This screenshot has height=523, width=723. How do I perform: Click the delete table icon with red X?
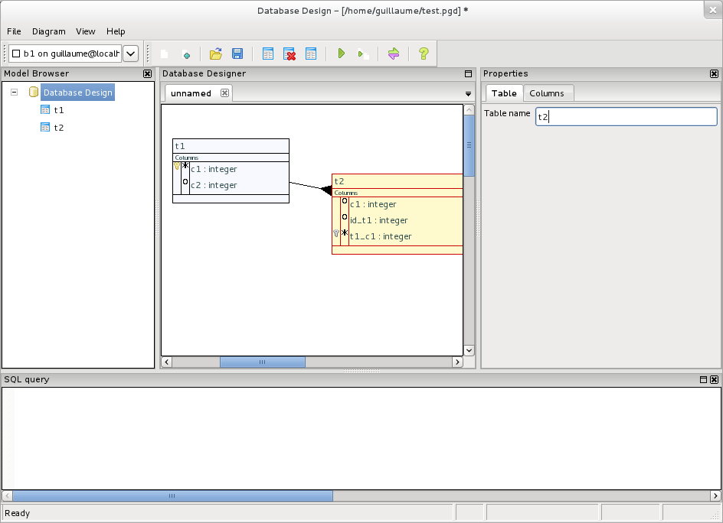290,54
